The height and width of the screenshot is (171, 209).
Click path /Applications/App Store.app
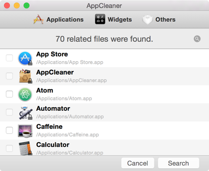pos(70,62)
